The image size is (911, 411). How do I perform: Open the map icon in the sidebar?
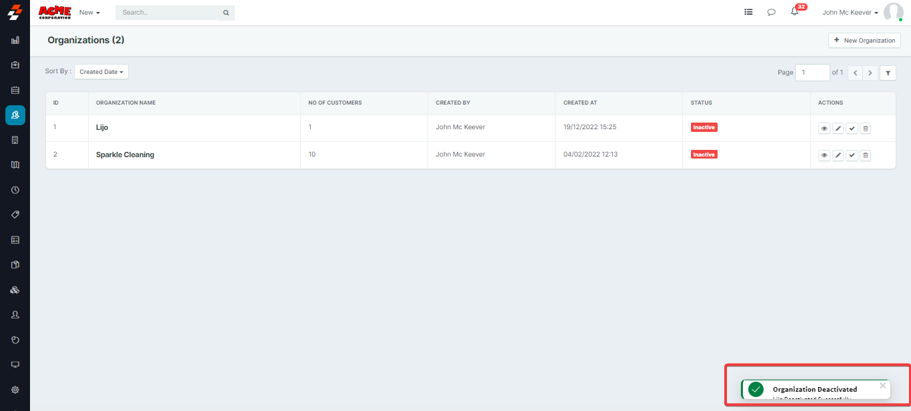click(15, 165)
